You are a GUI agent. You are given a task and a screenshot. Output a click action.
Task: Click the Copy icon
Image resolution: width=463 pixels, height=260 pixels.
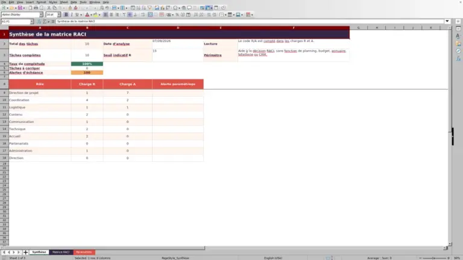54,8
